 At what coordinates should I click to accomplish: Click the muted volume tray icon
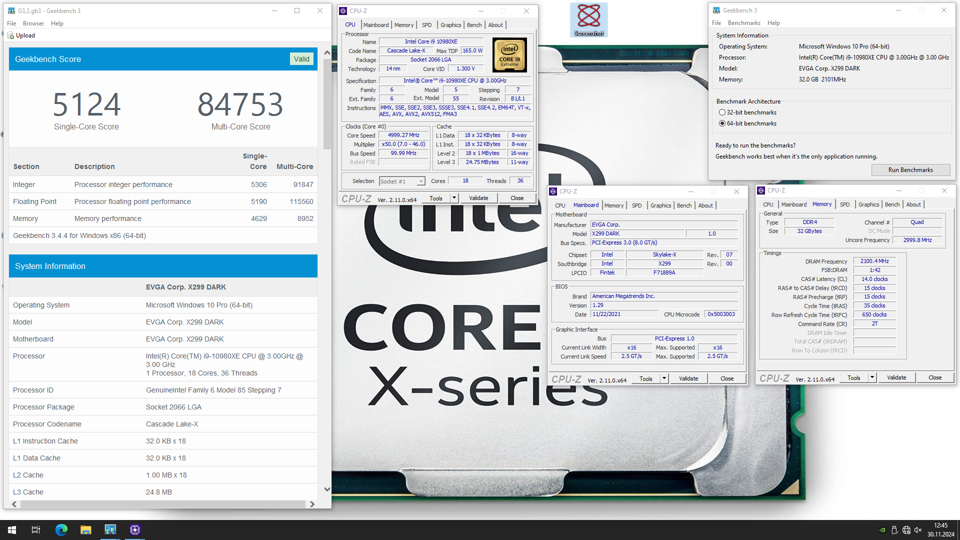918,530
